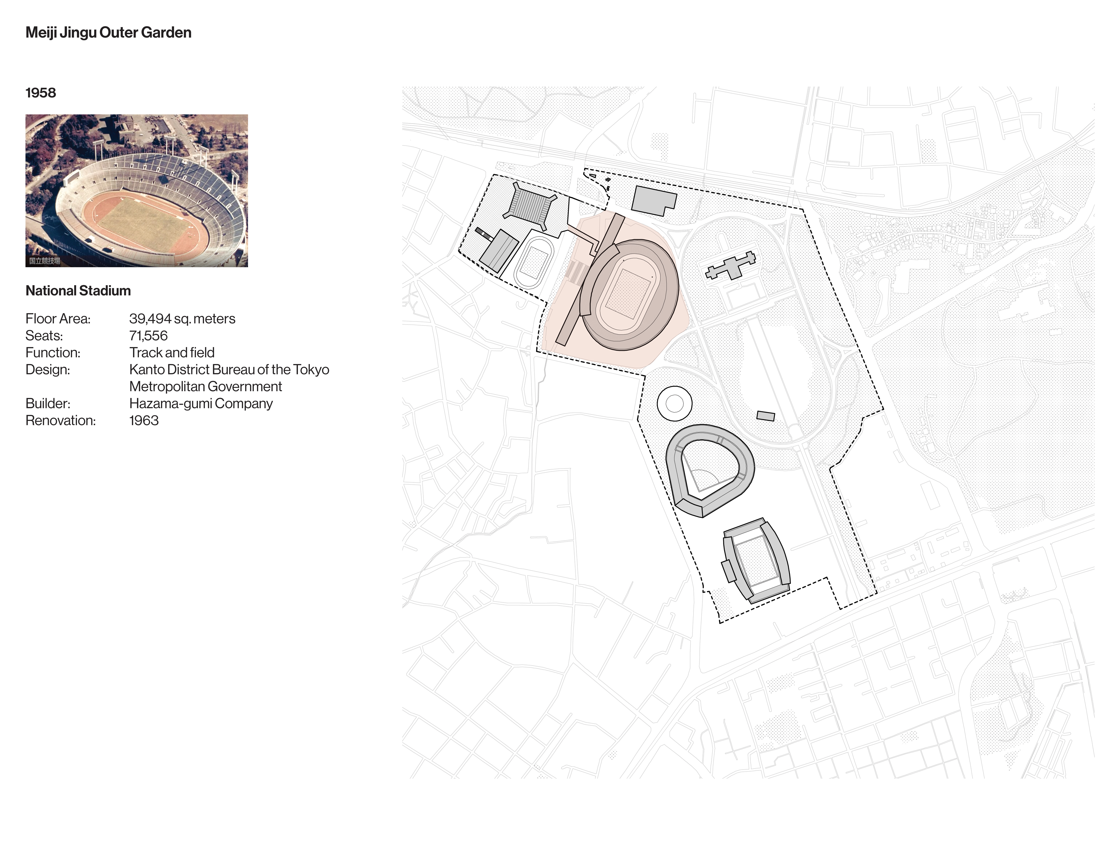Click the Track and field text
Screen dimensions: 1120x865
coord(172,353)
